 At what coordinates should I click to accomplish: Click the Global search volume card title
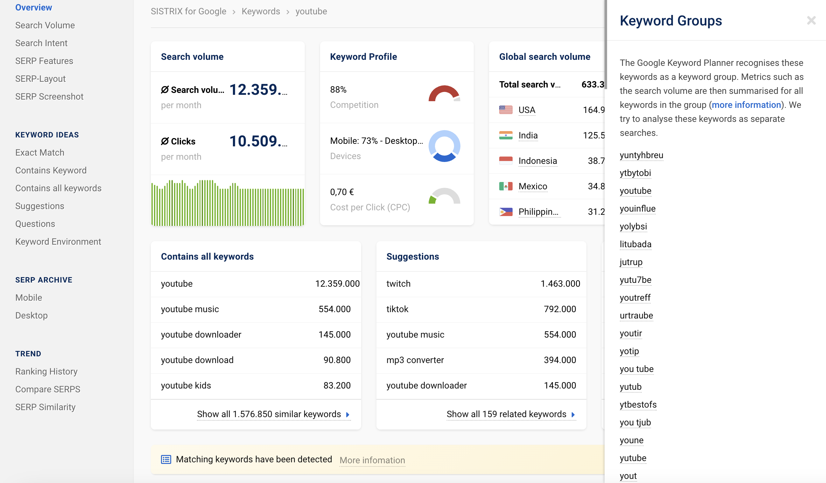[544, 57]
